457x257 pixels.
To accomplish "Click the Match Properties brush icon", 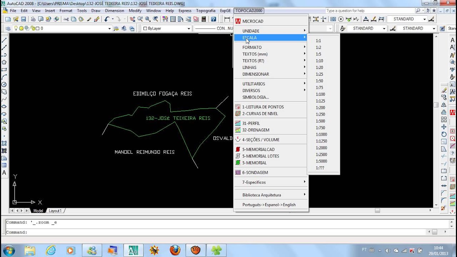I will 90,19.
